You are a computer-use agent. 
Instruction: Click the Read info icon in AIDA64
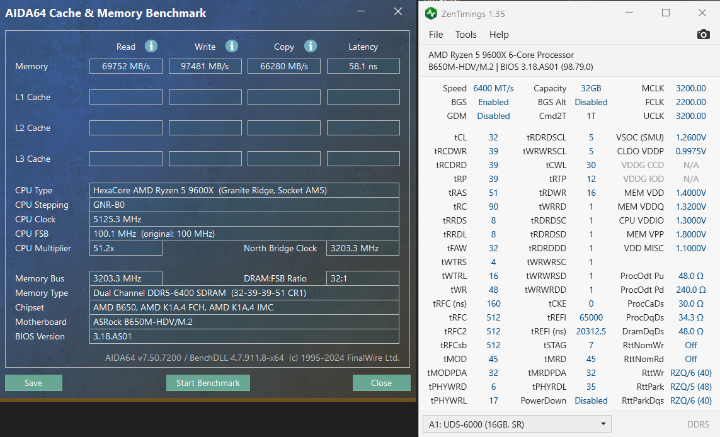(x=151, y=46)
